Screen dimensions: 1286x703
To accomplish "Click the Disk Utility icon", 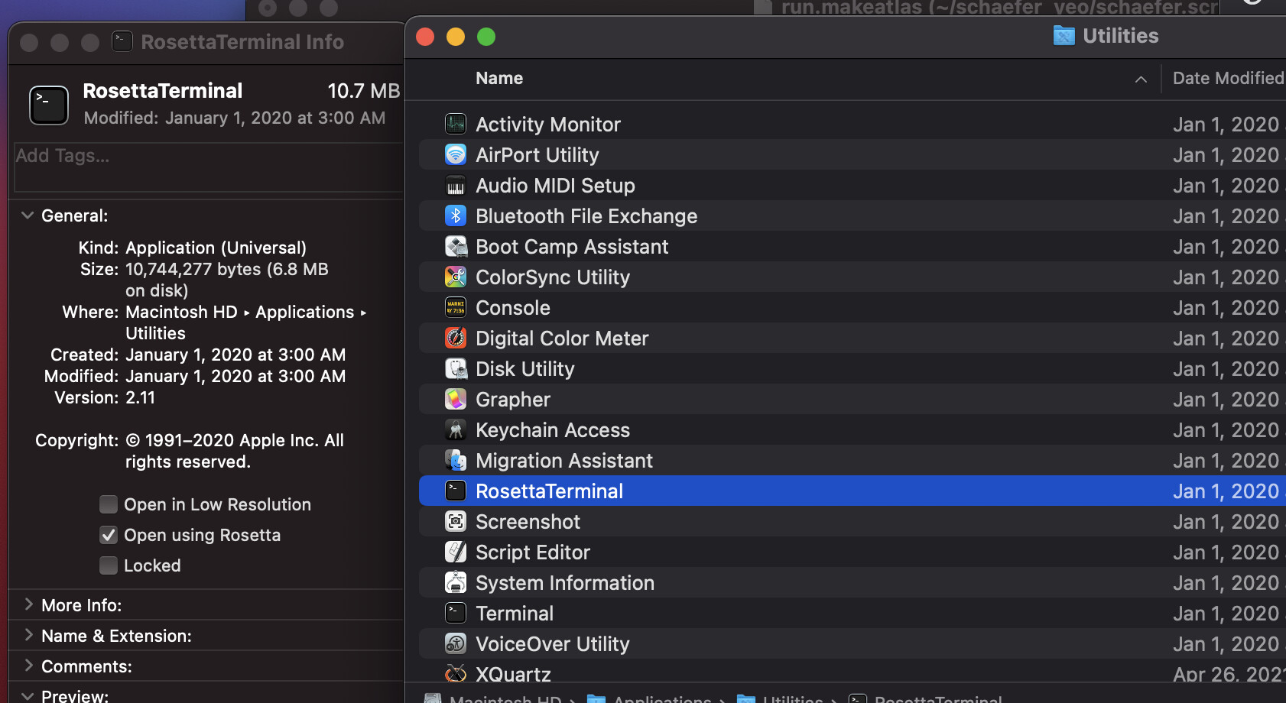I will pyautogui.click(x=456, y=368).
